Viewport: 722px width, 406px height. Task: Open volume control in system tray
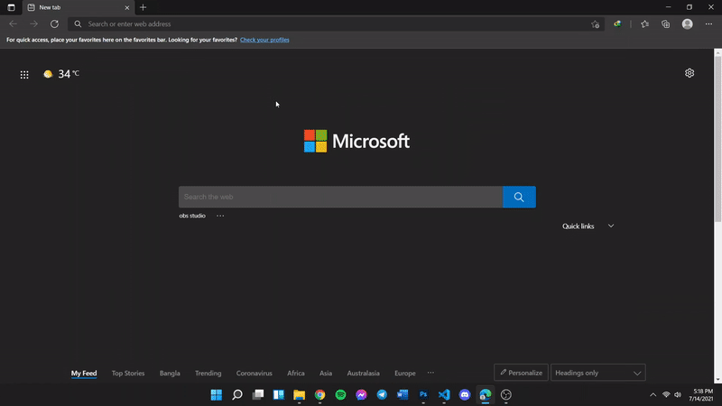tap(678, 394)
